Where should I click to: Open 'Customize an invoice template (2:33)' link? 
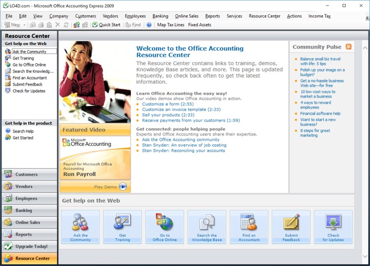[181, 109]
